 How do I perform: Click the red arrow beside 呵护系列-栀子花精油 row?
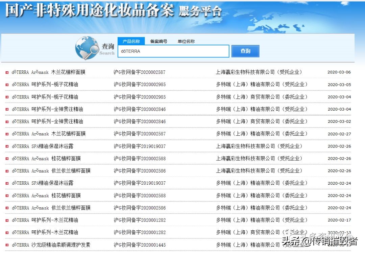(x=7, y=84)
